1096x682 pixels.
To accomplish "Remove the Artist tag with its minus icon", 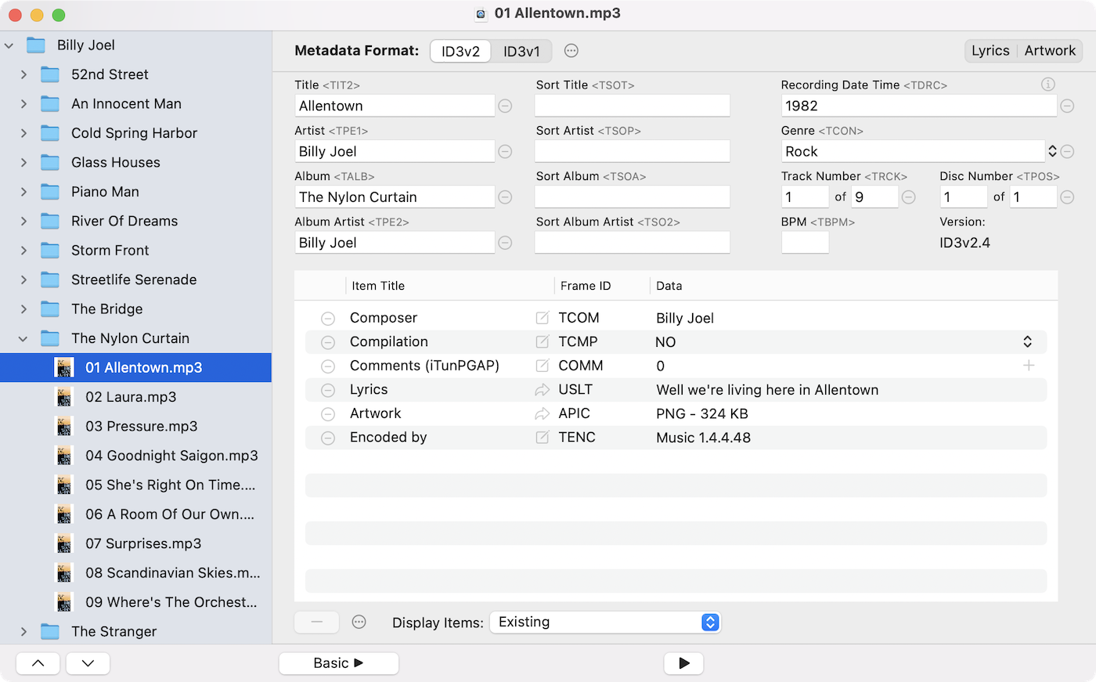I will [x=506, y=151].
